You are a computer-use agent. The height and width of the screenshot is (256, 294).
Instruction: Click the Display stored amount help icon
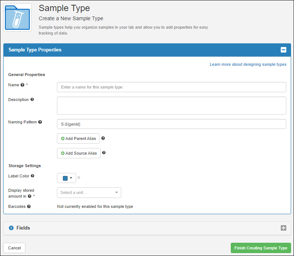point(29,196)
